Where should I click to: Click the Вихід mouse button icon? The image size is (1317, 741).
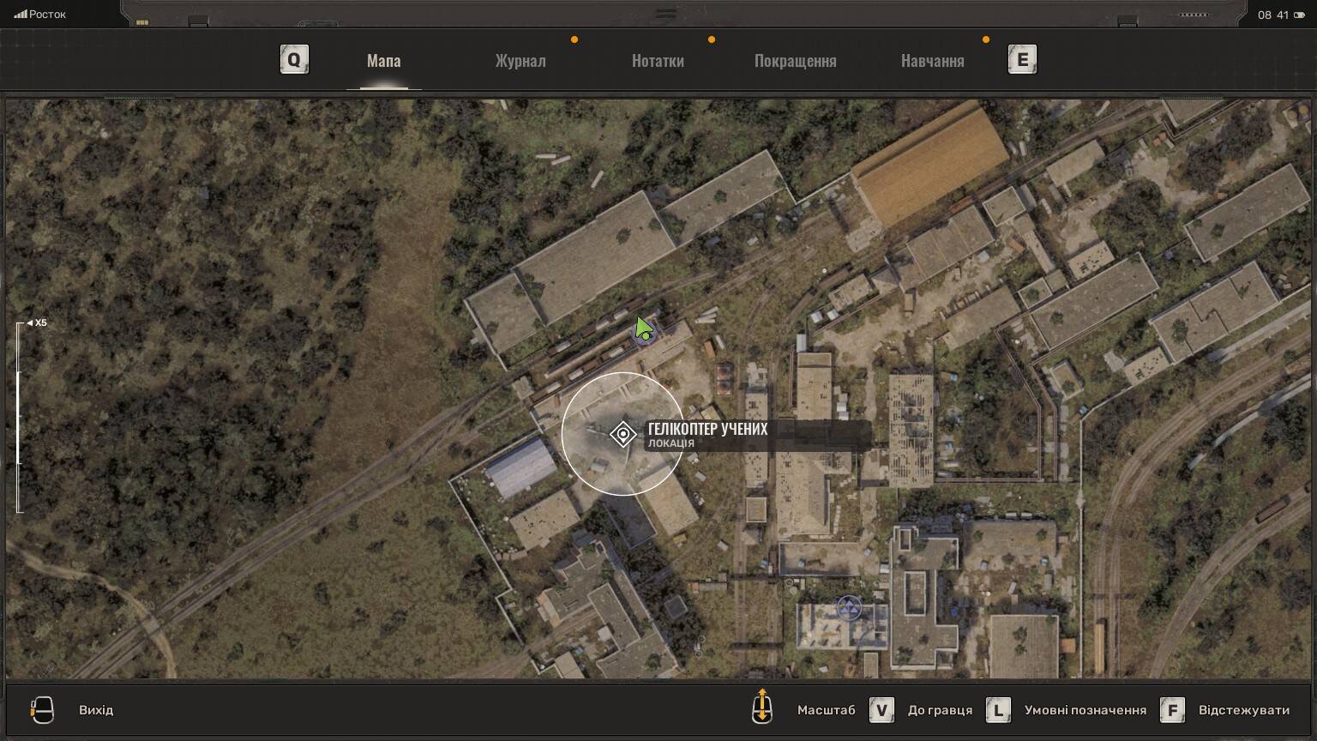tap(42, 710)
